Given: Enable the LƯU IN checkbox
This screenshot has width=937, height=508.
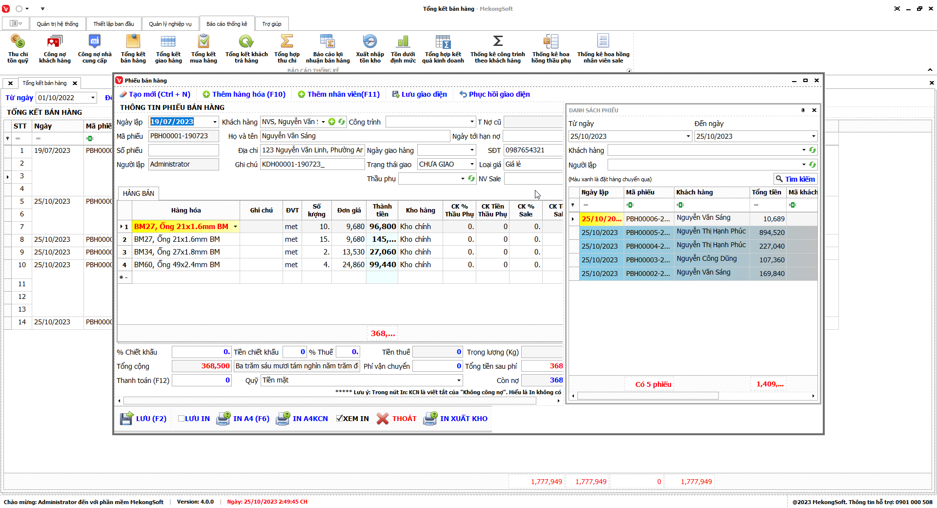Looking at the screenshot, I should [x=181, y=419].
